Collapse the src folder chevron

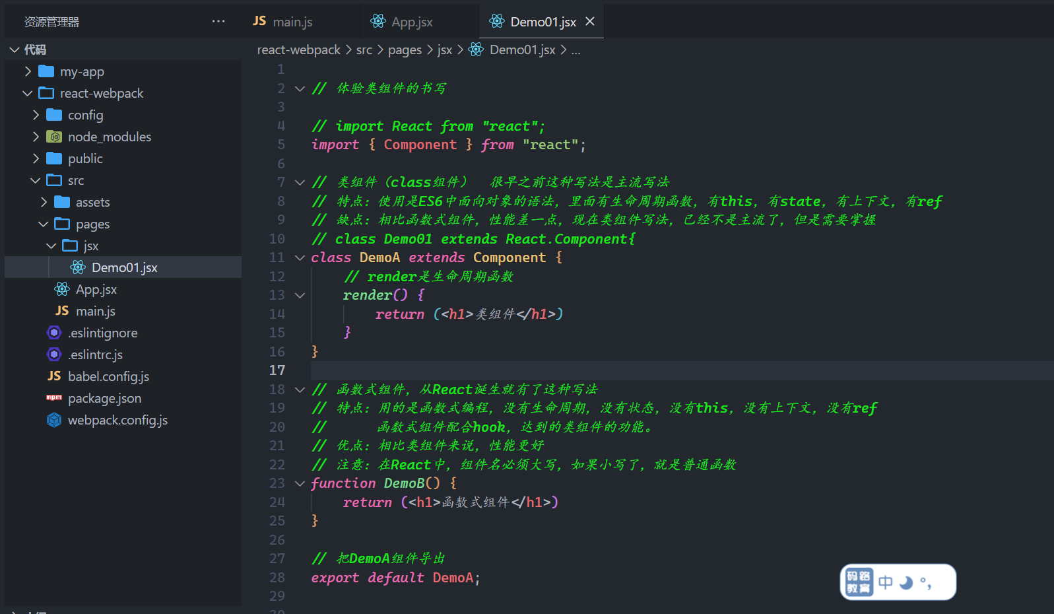(36, 180)
